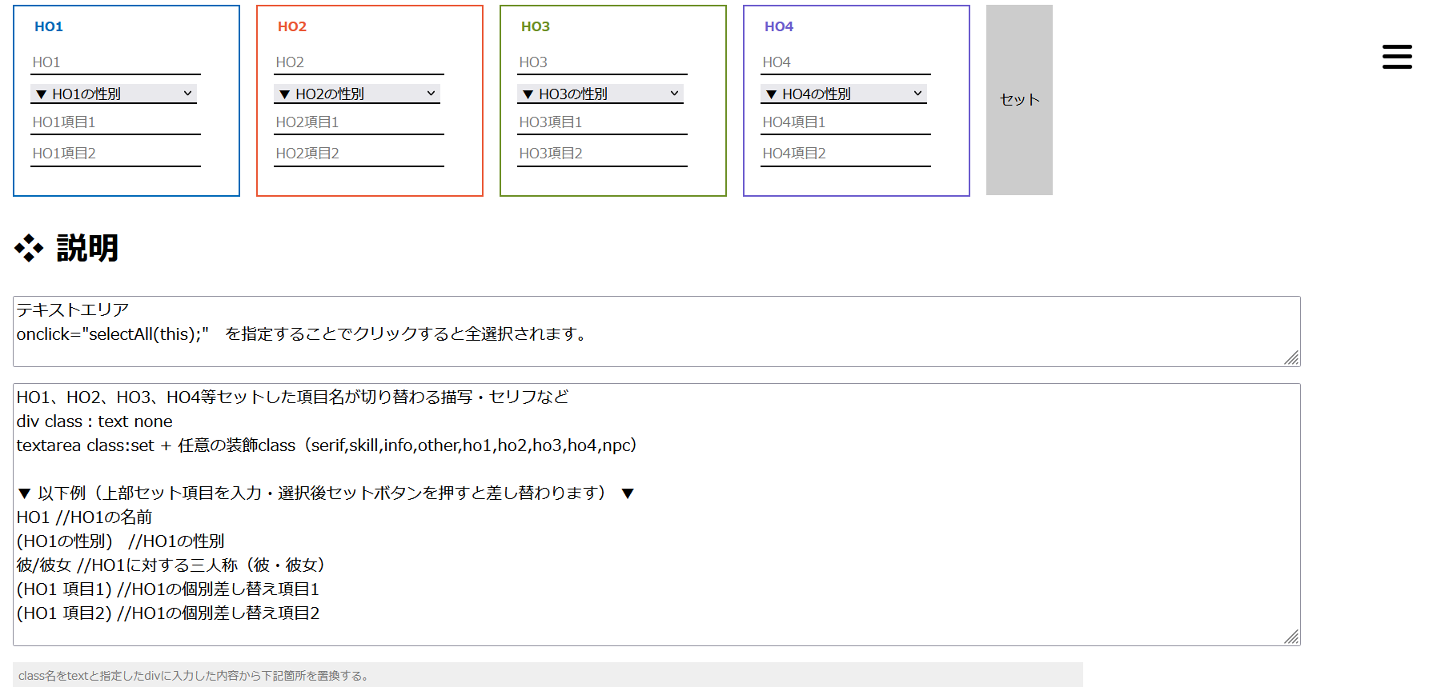This screenshot has width=1433, height=687.
Task: Click the HO4項目1 input field
Action: [x=845, y=122]
